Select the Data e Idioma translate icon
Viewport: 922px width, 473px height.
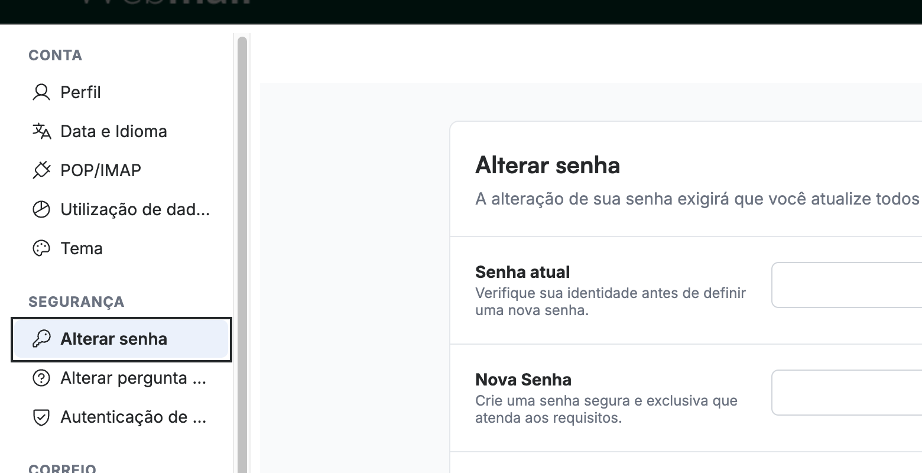[x=41, y=131]
